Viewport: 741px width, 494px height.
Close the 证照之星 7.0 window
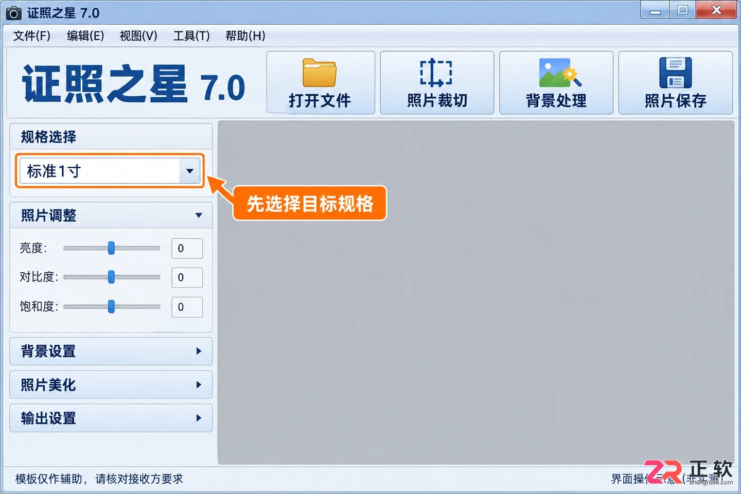coord(716,10)
